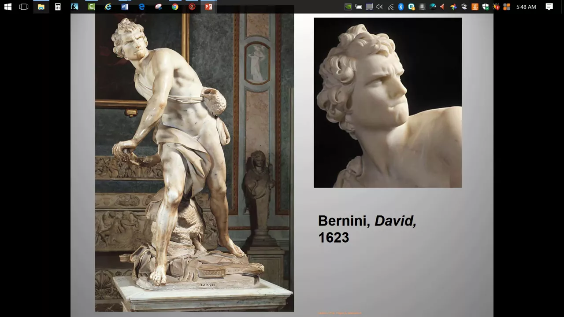Viewport: 564px width, 317px height.
Task: Check the battery power tray icon
Action: (x=359, y=7)
